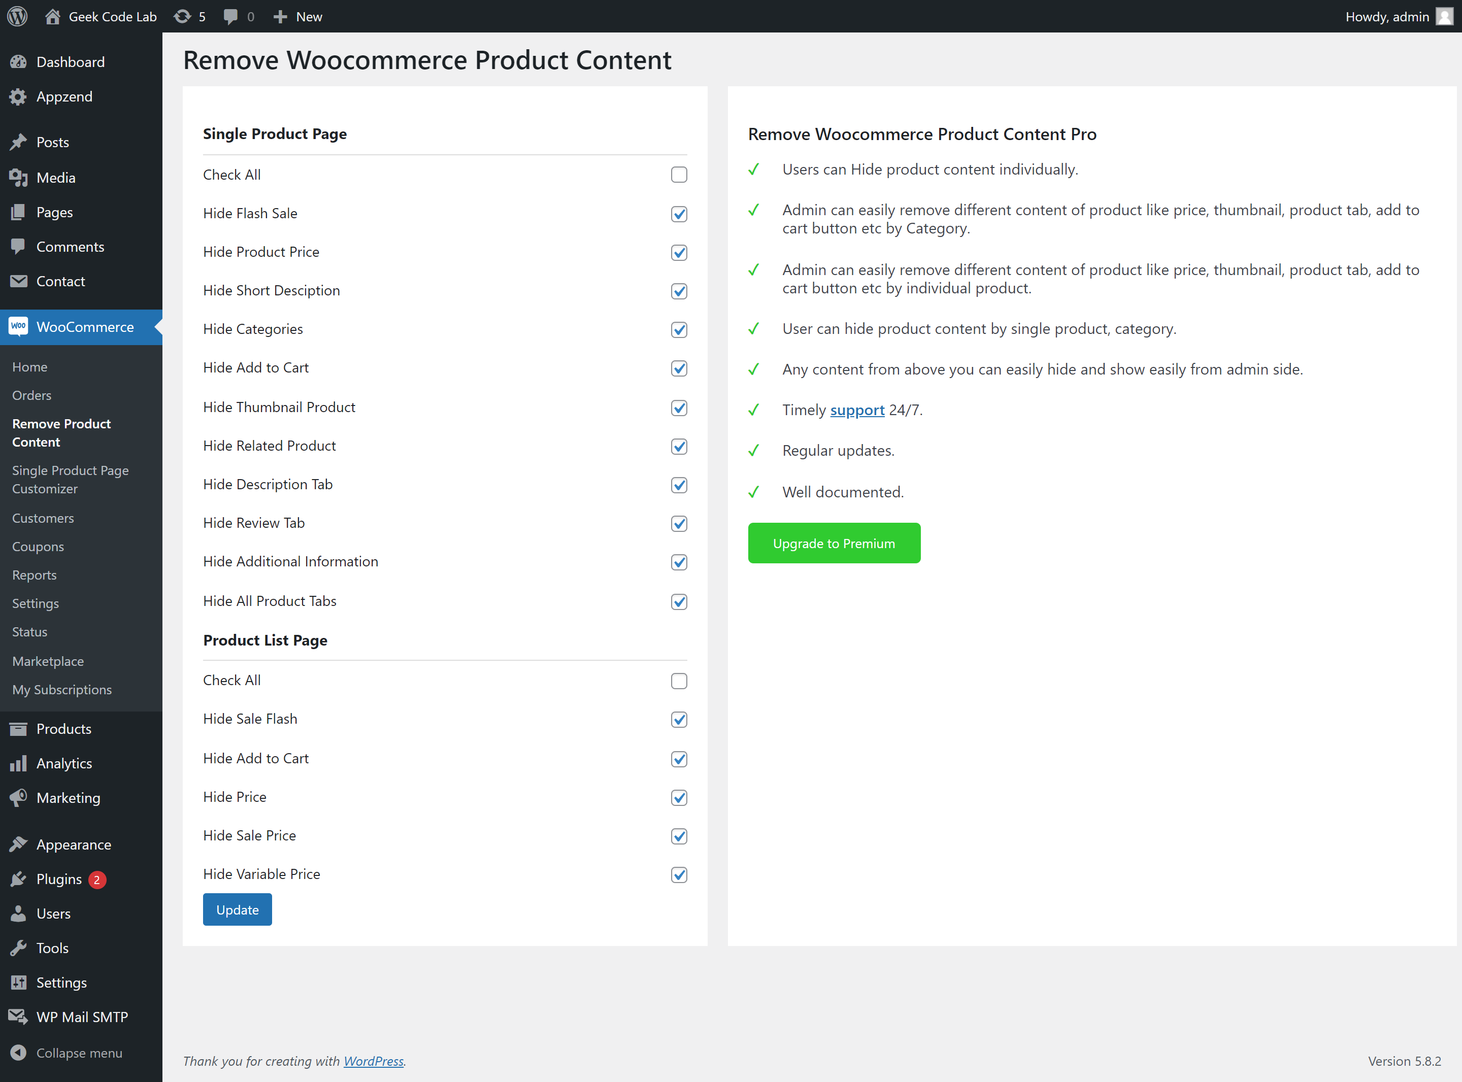Click the Appearance paintbrush icon
This screenshot has width=1462, height=1082.
18,845
